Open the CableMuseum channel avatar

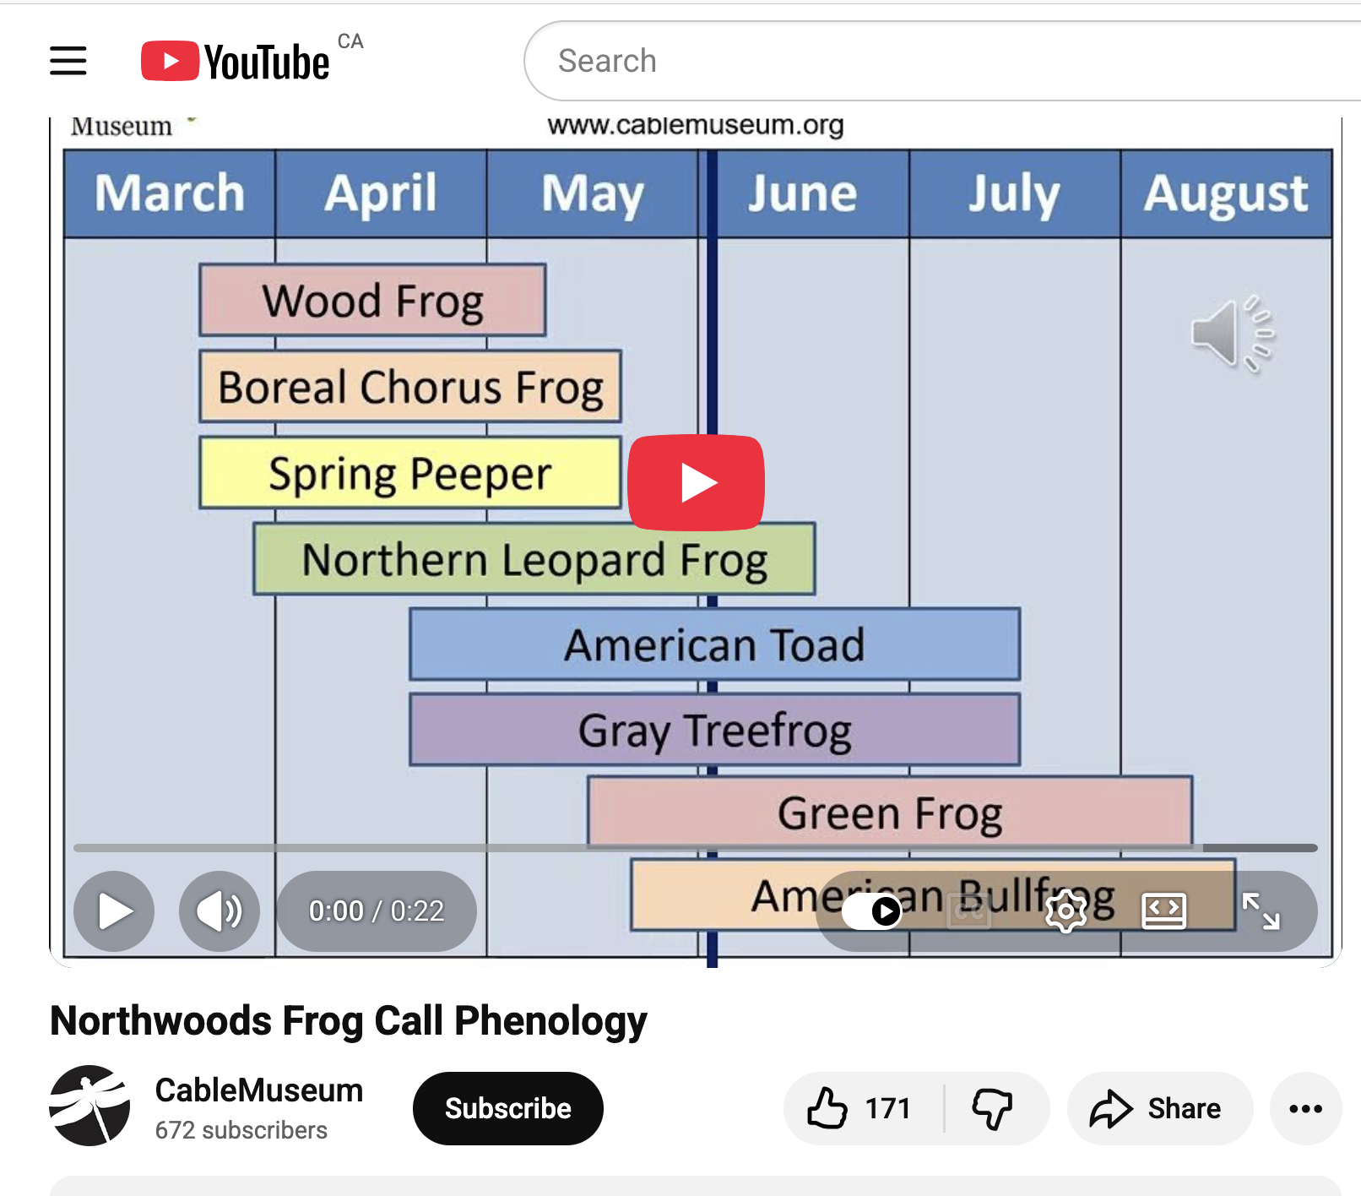point(90,1106)
